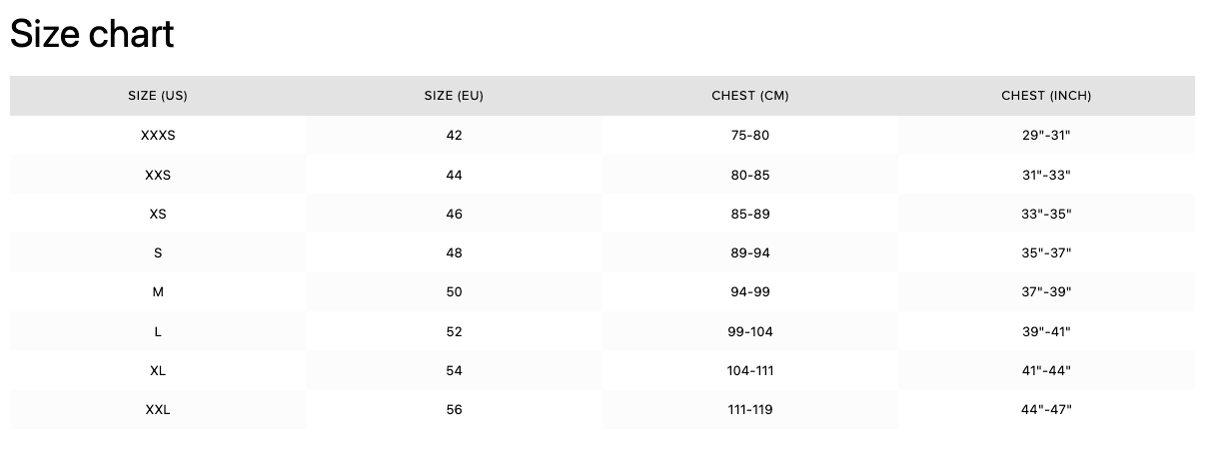Click EU size 50 cell
The height and width of the screenshot is (458, 1209).
coord(454,292)
